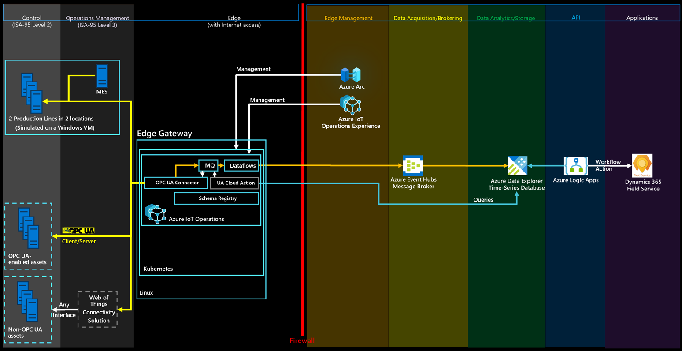This screenshot has height=351, width=682.
Task: Select the 'Workflow Action' label
Action: [608, 165]
